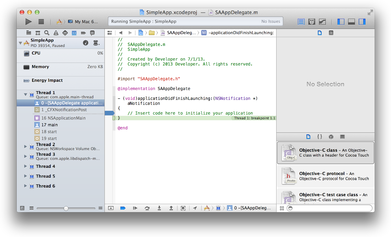Viewport: 391px width, 237px height.
Task: Select stack frame 17 main
Action: [x=61, y=125]
